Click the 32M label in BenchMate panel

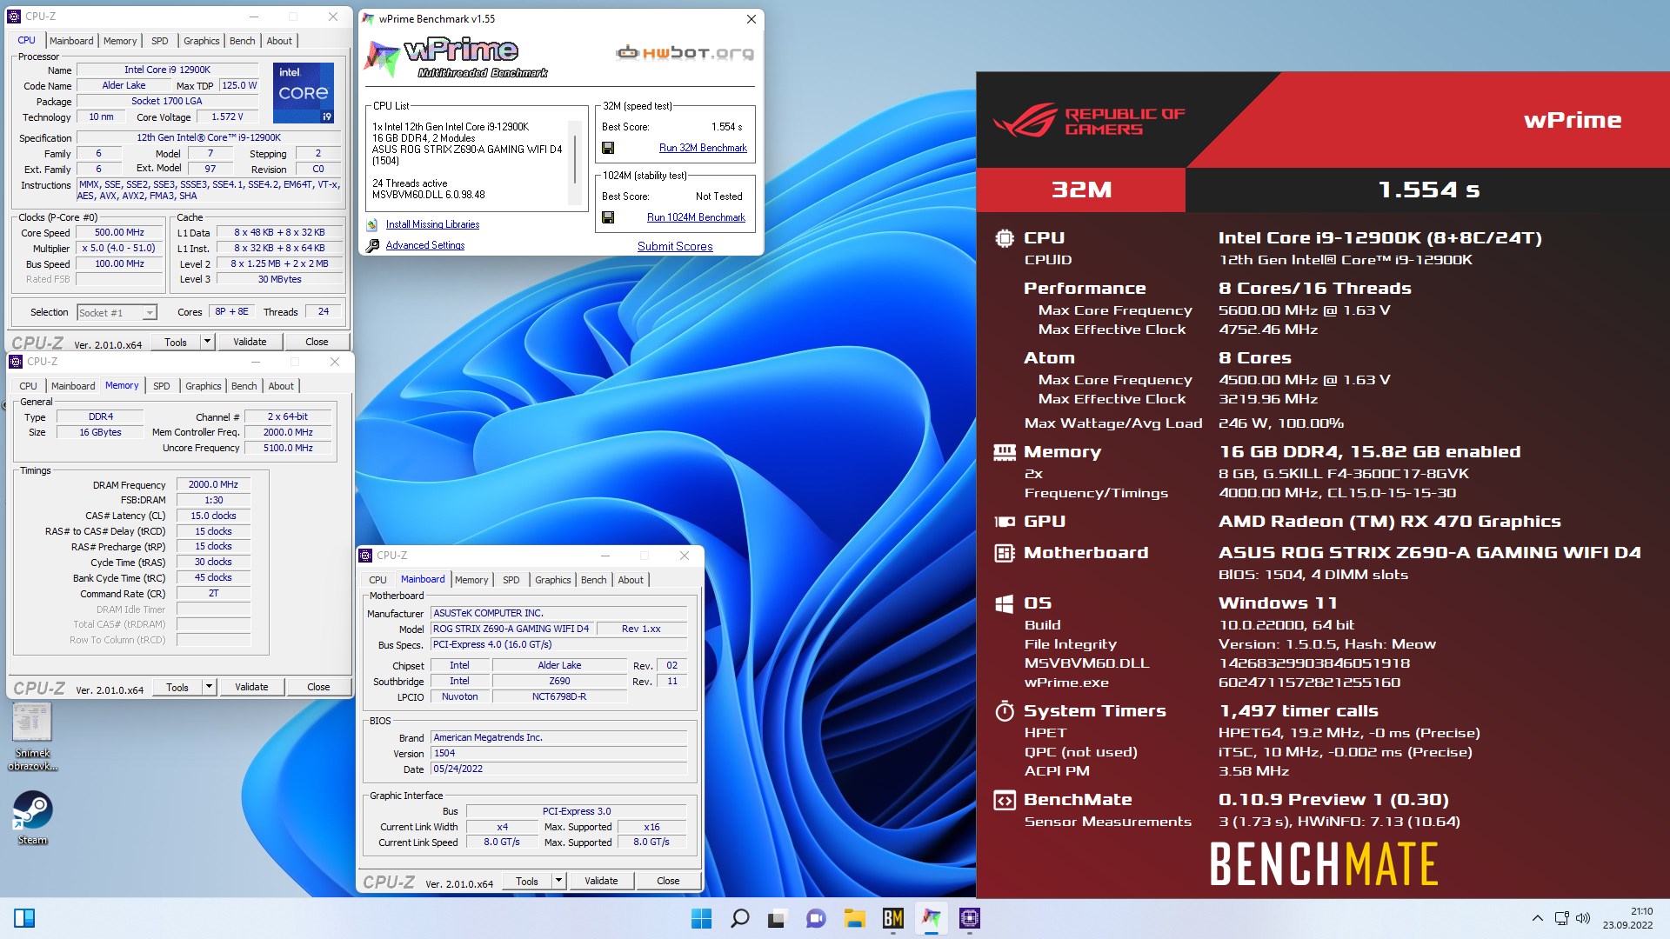click(x=1081, y=190)
